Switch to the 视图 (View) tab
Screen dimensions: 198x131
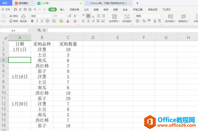coord(115,10)
